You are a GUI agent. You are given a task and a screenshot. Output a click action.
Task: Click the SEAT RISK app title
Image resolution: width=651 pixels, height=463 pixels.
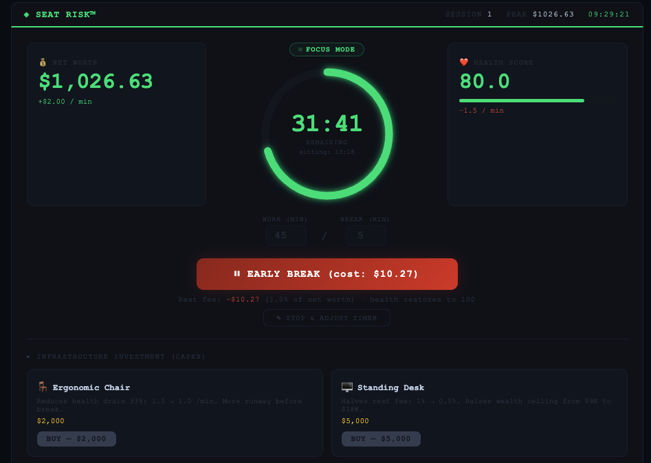pos(65,14)
